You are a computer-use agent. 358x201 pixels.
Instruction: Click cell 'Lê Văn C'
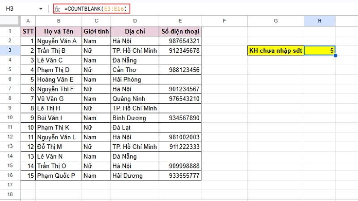coord(59,60)
